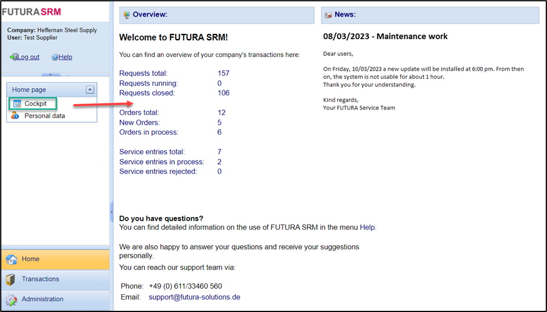Click the Personal data person icon
The width and height of the screenshot is (547, 312).
tap(16, 116)
